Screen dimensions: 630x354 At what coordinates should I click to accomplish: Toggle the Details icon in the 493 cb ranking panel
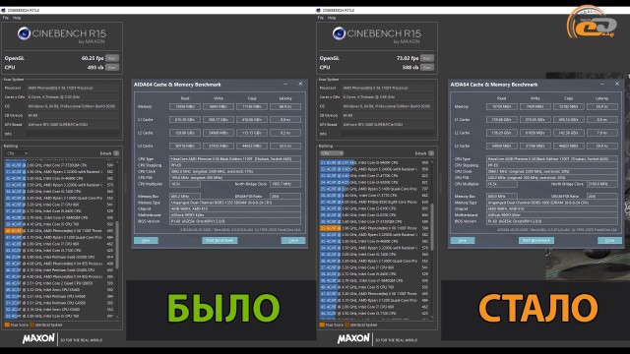pyautogui.click(x=116, y=153)
